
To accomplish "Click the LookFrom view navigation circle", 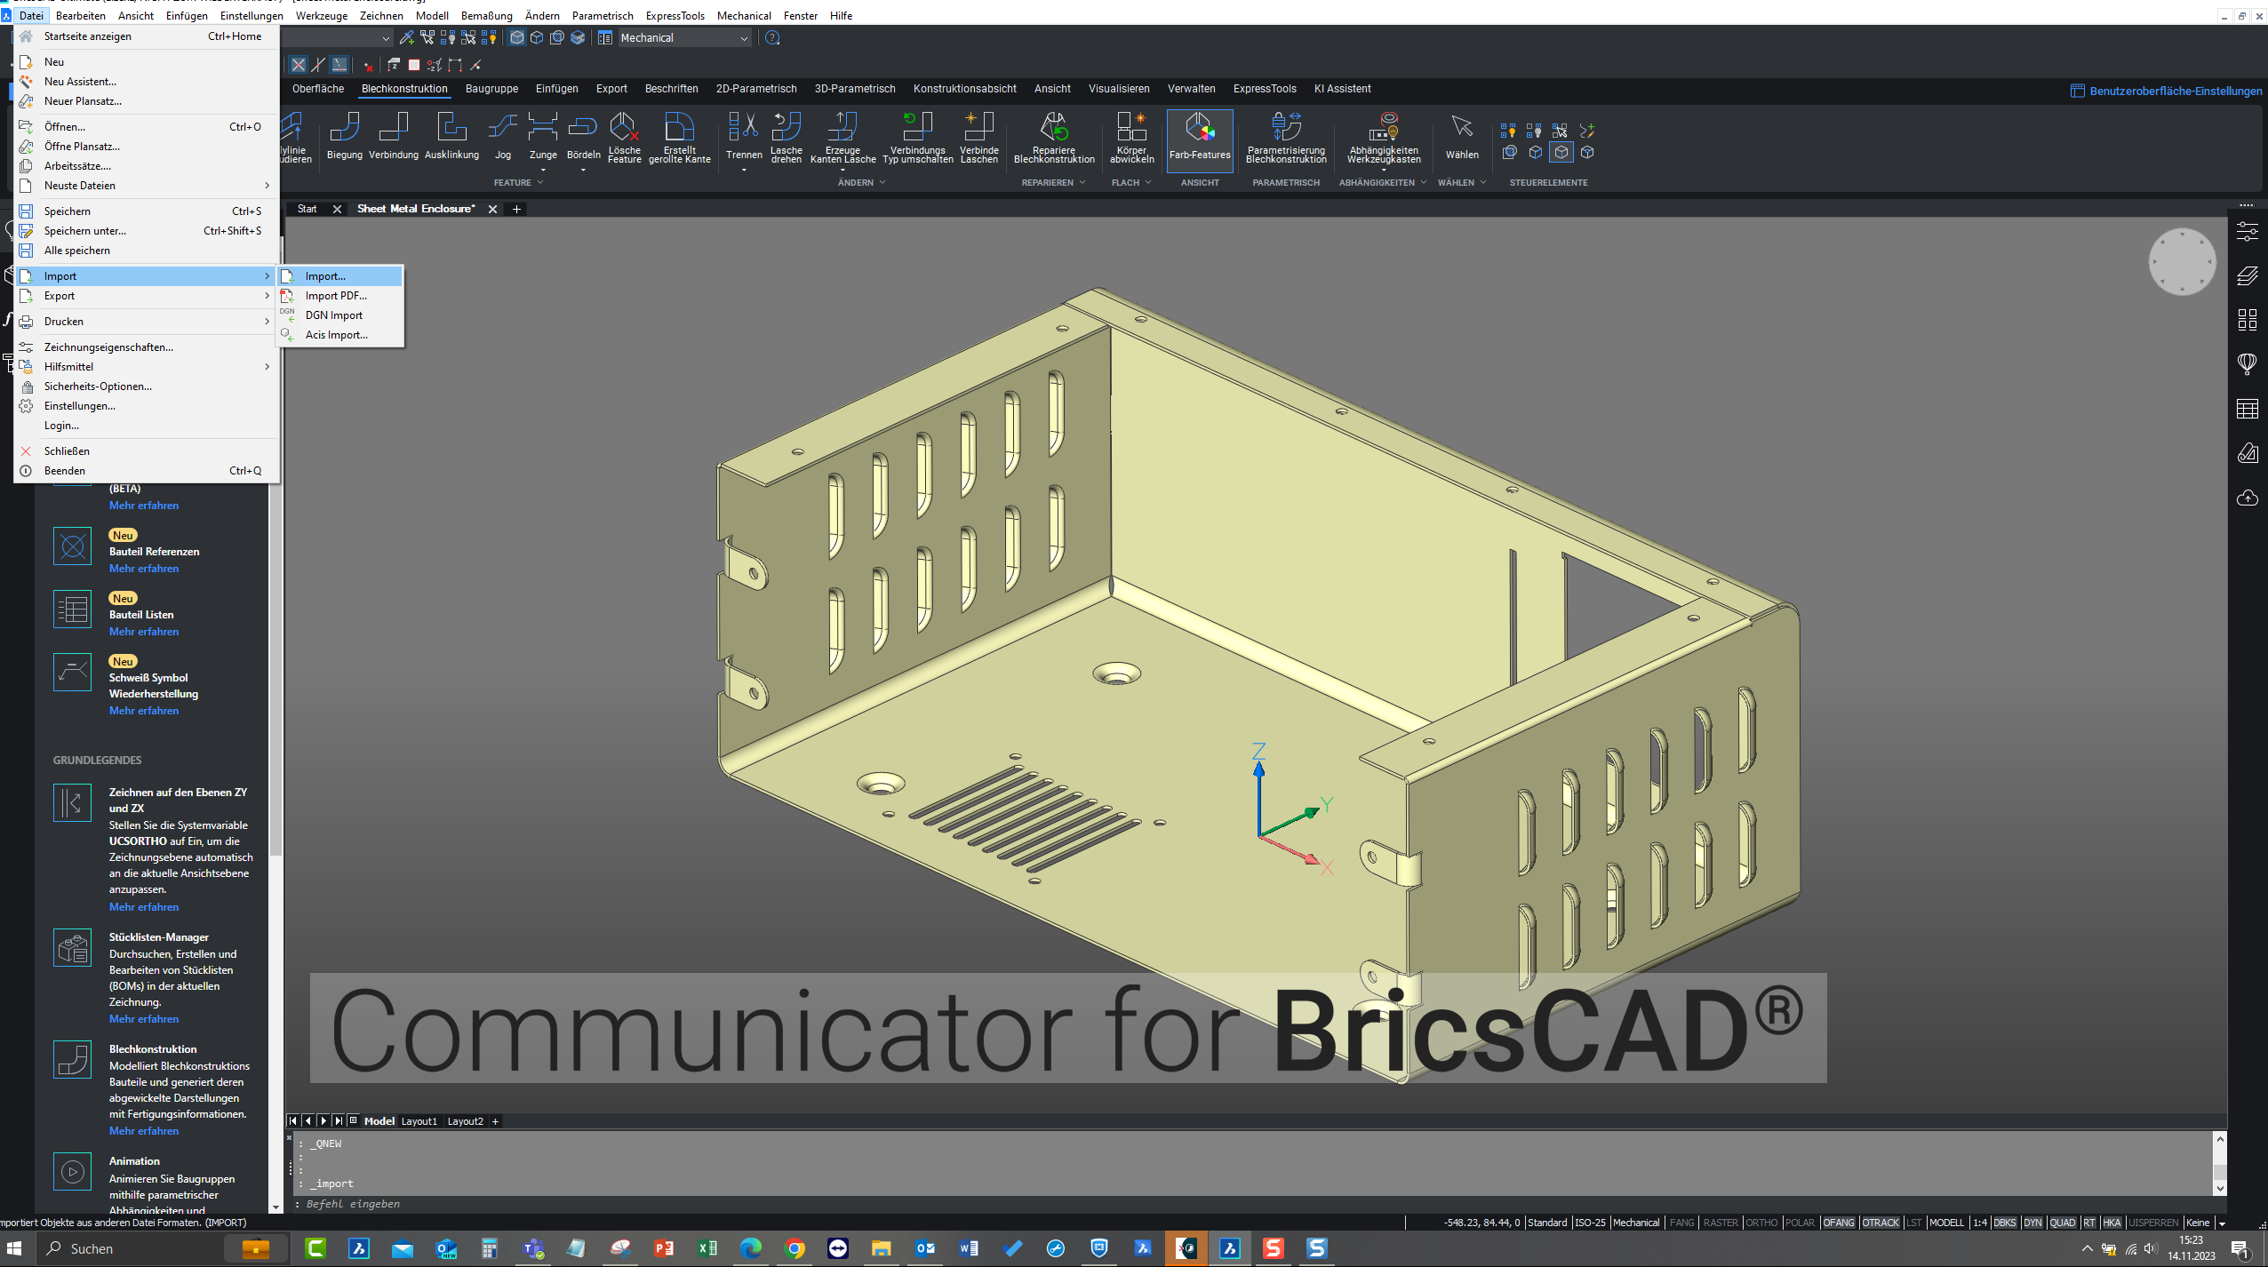I will tap(2182, 261).
